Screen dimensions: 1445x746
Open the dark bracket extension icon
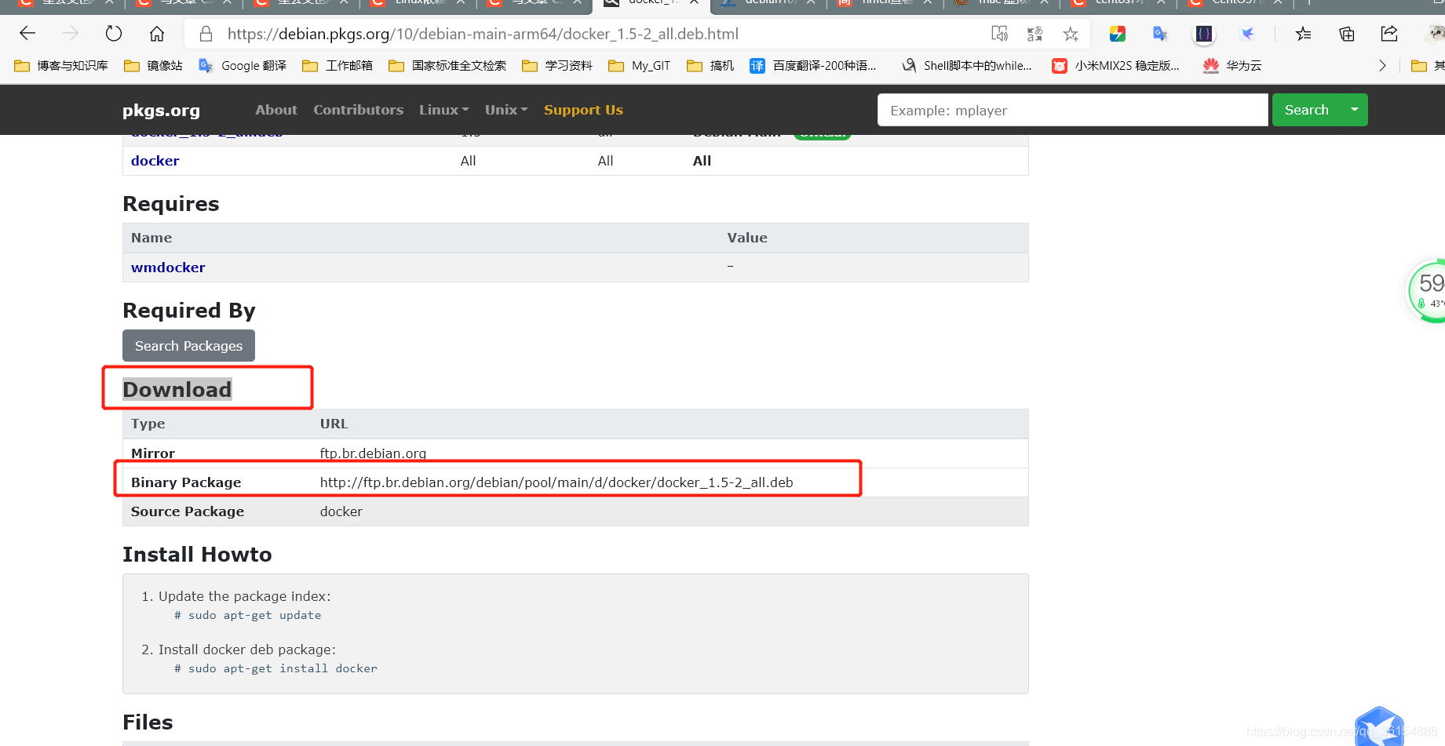pyautogui.click(x=1203, y=34)
